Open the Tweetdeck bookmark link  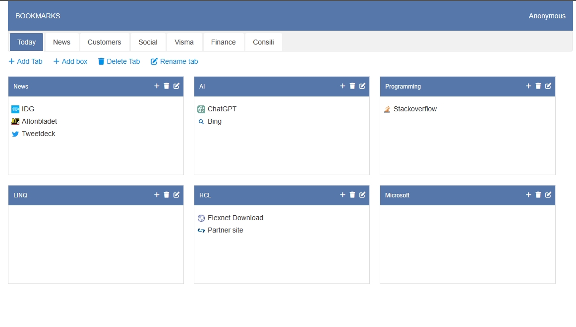click(x=38, y=134)
